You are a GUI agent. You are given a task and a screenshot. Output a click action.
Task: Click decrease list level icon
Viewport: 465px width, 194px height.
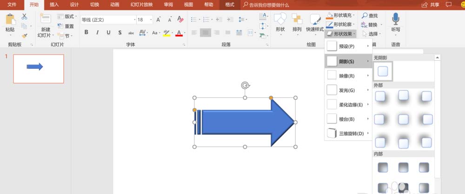tap(219, 19)
